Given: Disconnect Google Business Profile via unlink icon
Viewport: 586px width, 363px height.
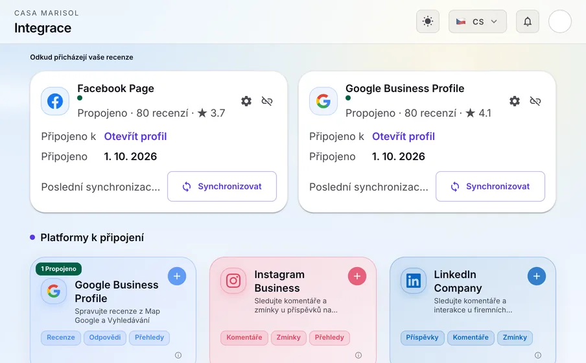Looking at the screenshot, I should (x=535, y=101).
